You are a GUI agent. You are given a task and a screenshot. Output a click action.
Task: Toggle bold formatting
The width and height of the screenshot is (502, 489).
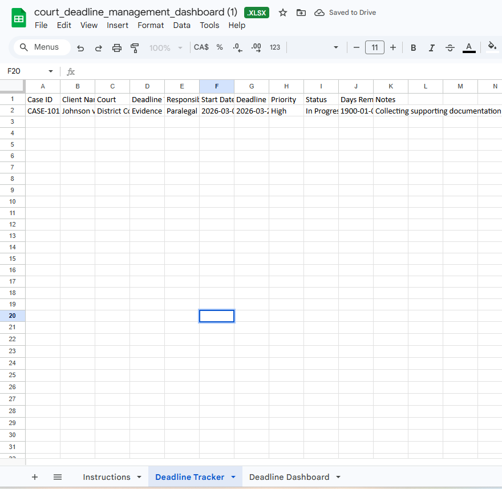pos(414,48)
